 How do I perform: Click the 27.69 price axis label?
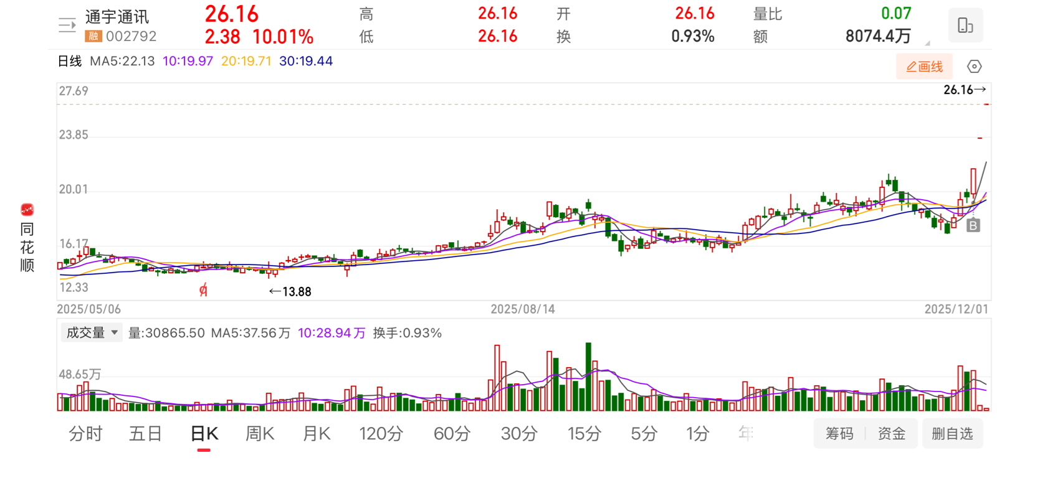pos(74,91)
